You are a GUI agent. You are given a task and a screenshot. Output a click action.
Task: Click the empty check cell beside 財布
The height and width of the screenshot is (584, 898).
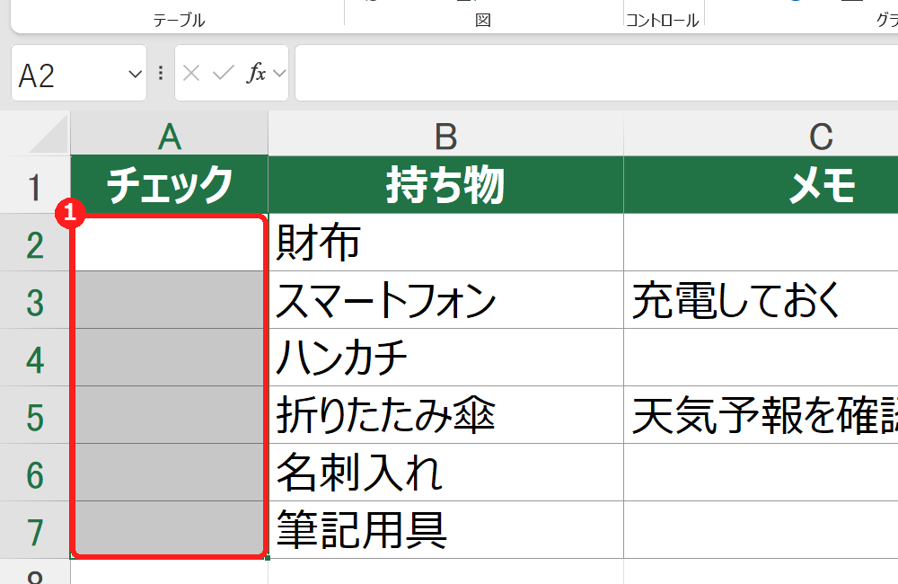[x=170, y=243]
